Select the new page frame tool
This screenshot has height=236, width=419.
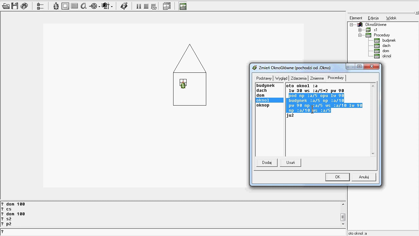[65, 6]
